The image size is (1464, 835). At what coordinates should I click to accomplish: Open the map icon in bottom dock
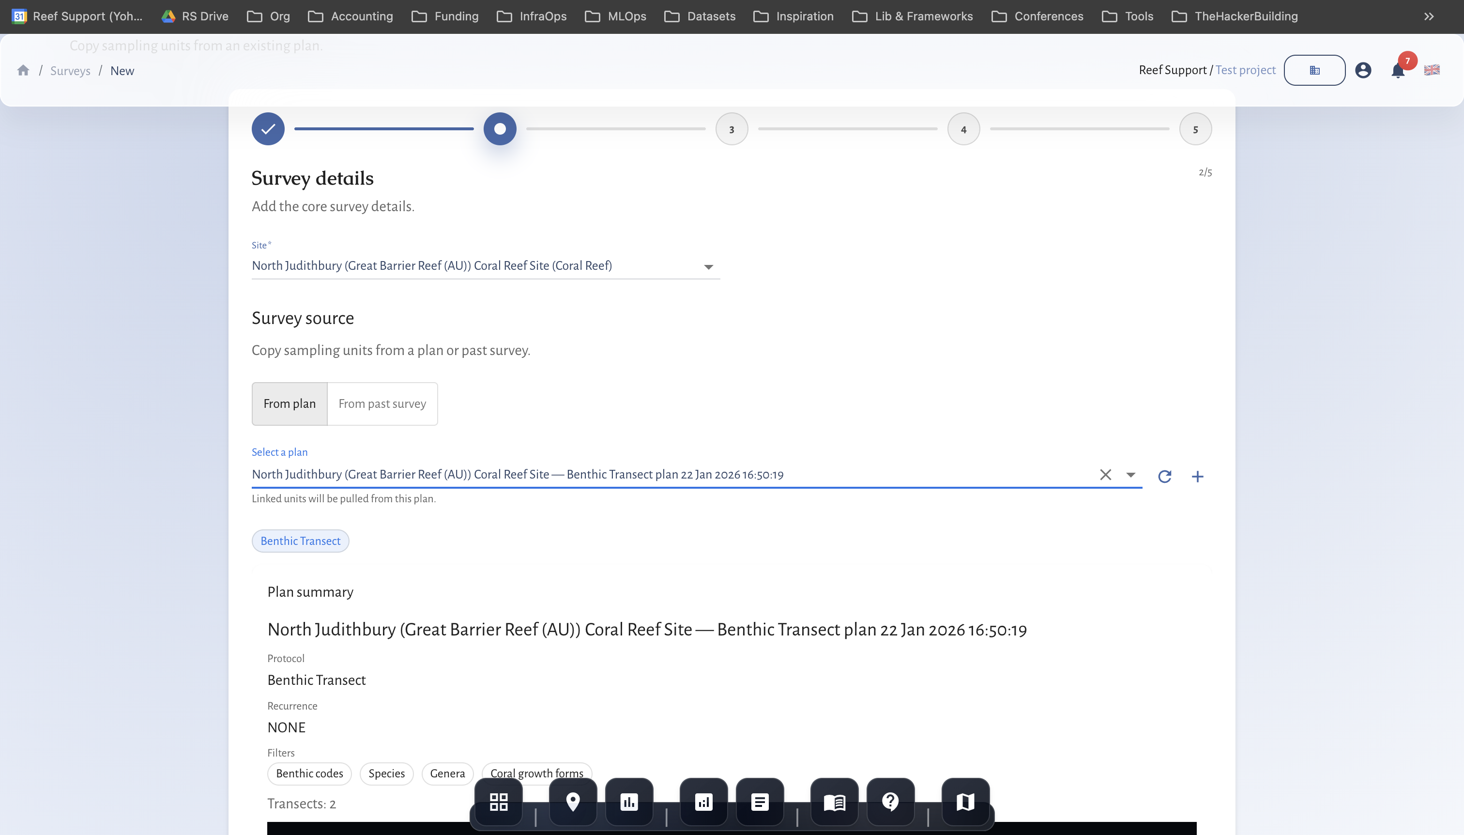click(x=965, y=801)
